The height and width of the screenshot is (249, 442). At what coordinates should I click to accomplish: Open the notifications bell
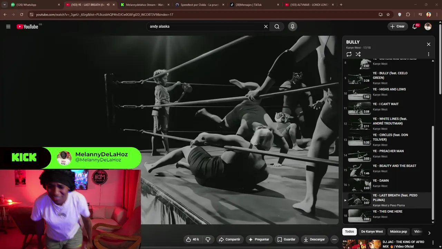(415, 27)
